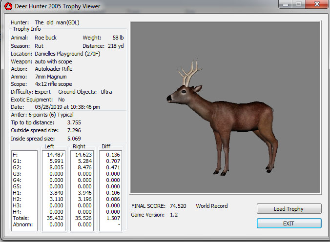Click the Ammo 7mm Magnum entry

51,77
